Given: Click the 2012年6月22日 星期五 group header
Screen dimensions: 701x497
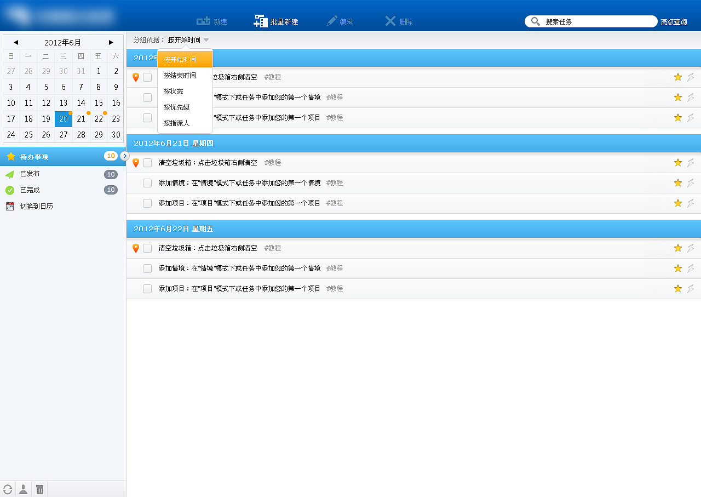Looking at the screenshot, I should (413, 228).
